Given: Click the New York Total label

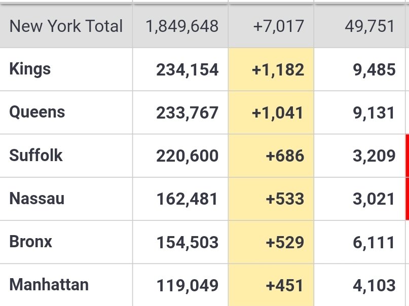Looking at the screenshot, I should tap(66, 26).
